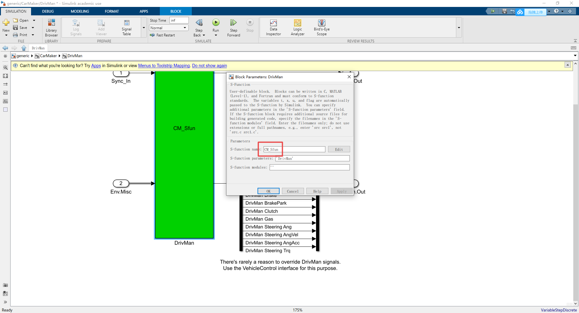Expand the Prepare gallery arrow

144,28
